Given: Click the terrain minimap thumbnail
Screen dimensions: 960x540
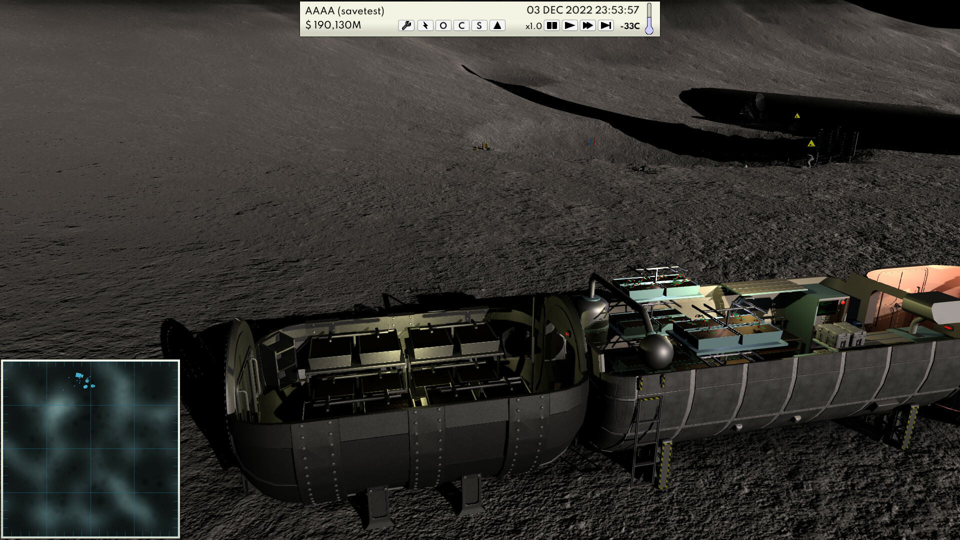Looking at the screenshot, I should 90,448.
